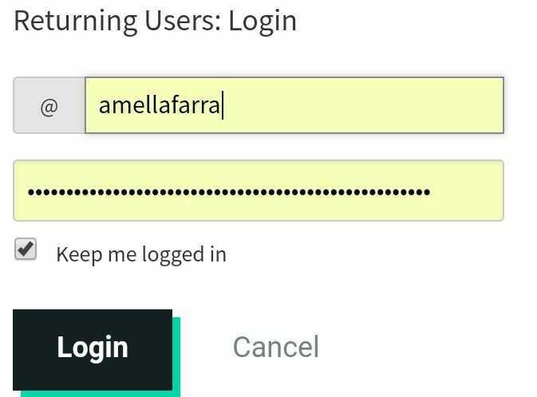Toggle the checked remember-login checkbox

[x=26, y=250]
